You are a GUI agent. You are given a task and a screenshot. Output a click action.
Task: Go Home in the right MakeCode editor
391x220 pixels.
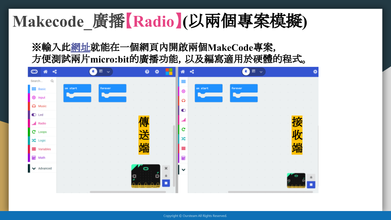pos(183,72)
